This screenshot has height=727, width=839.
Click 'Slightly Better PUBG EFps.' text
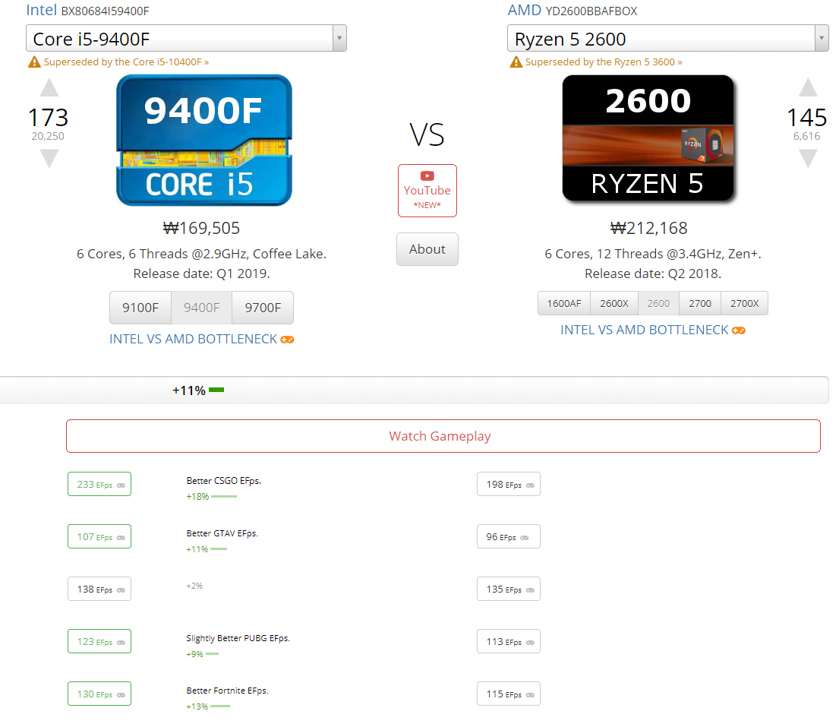tap(238, 638)
